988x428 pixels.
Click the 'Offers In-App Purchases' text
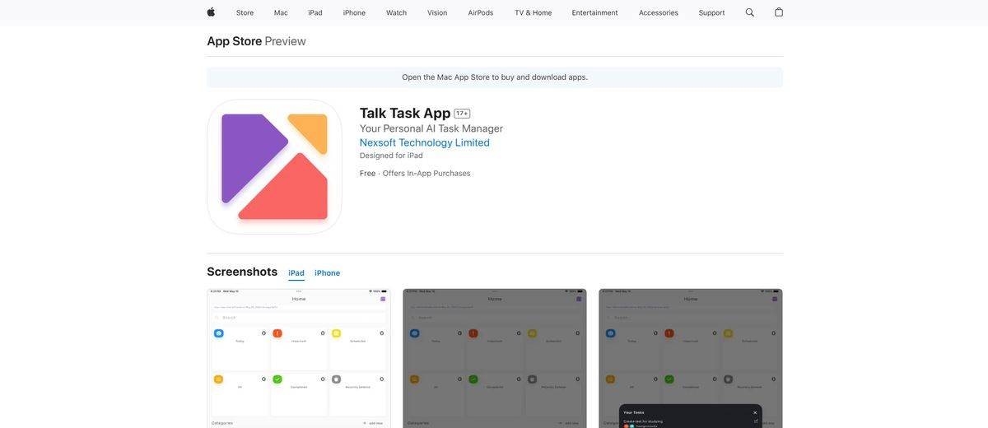[426, 174]
